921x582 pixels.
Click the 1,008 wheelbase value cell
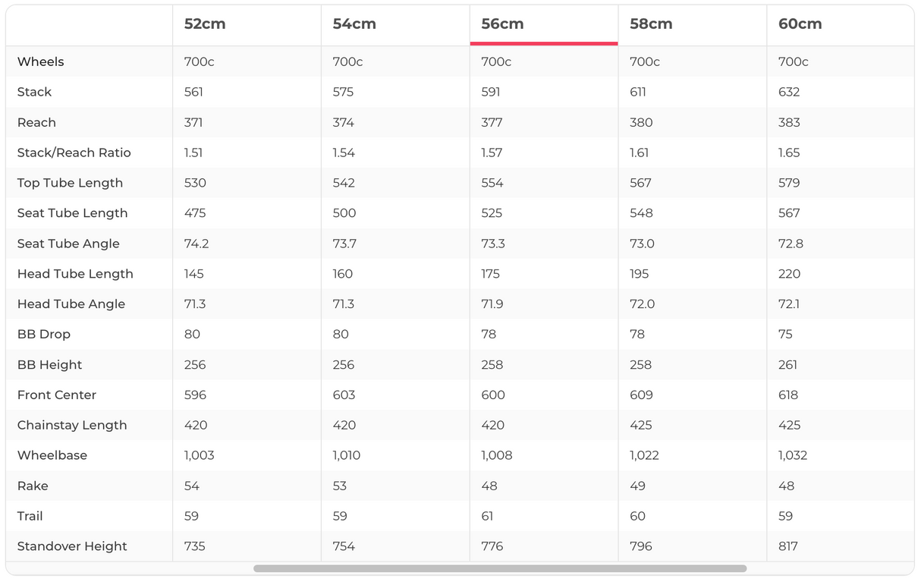point(497,455)
